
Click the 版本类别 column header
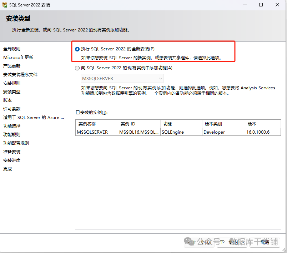224,124
